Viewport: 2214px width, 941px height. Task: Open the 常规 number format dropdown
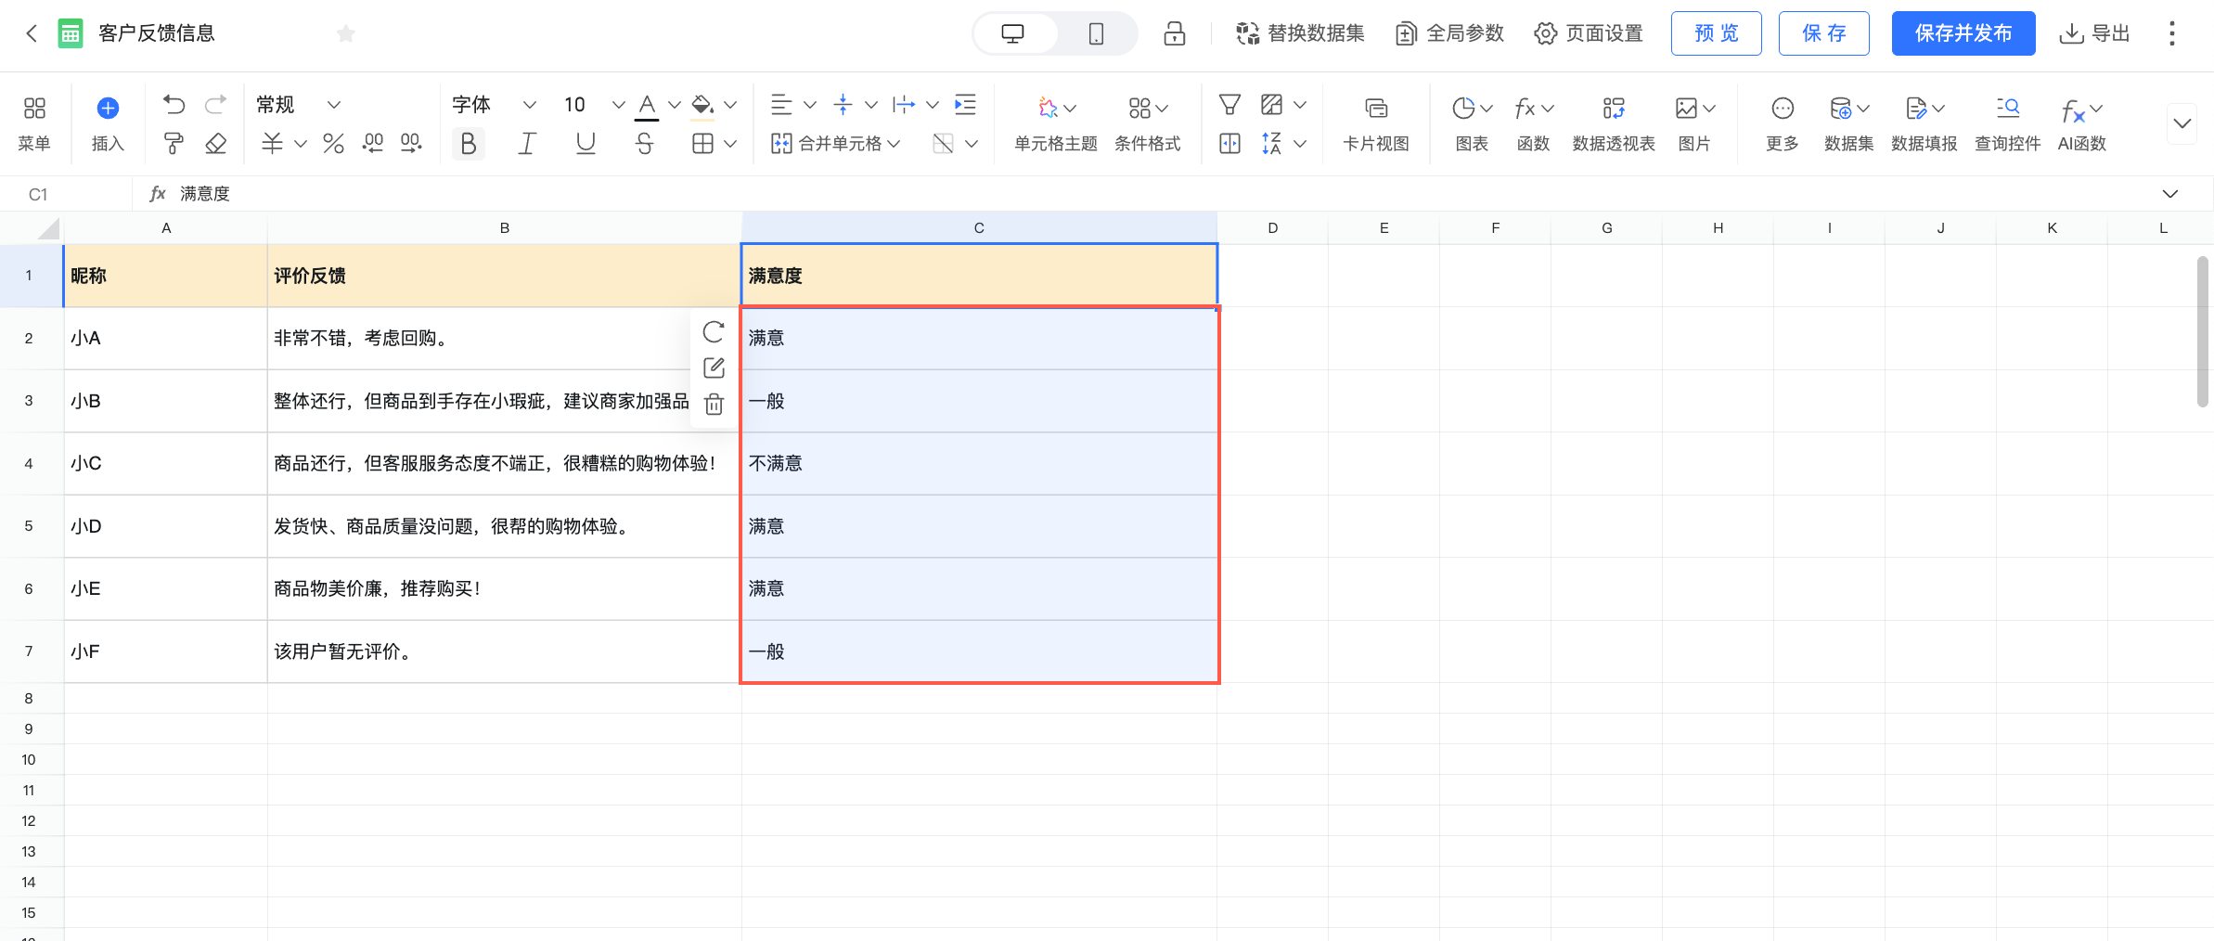pyautogui.click(x=299, y=105)
